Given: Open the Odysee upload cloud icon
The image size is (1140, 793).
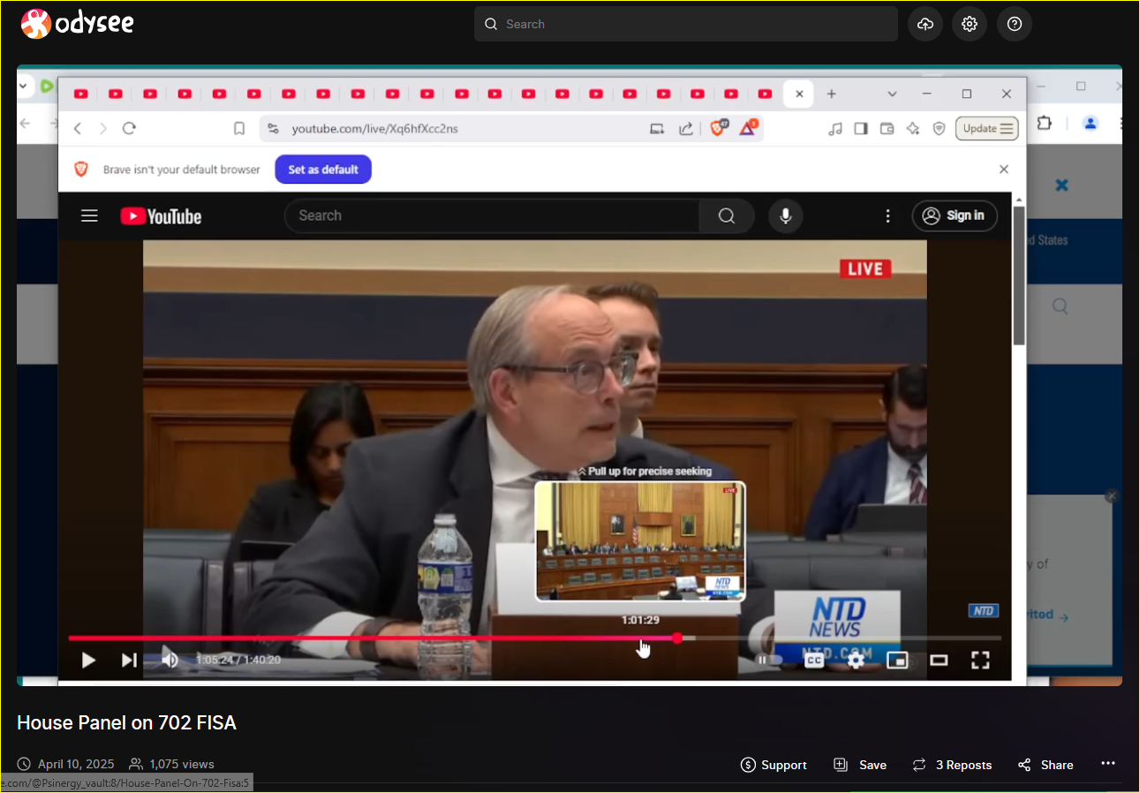Looking at the screenshot, I should pos(925,24).
